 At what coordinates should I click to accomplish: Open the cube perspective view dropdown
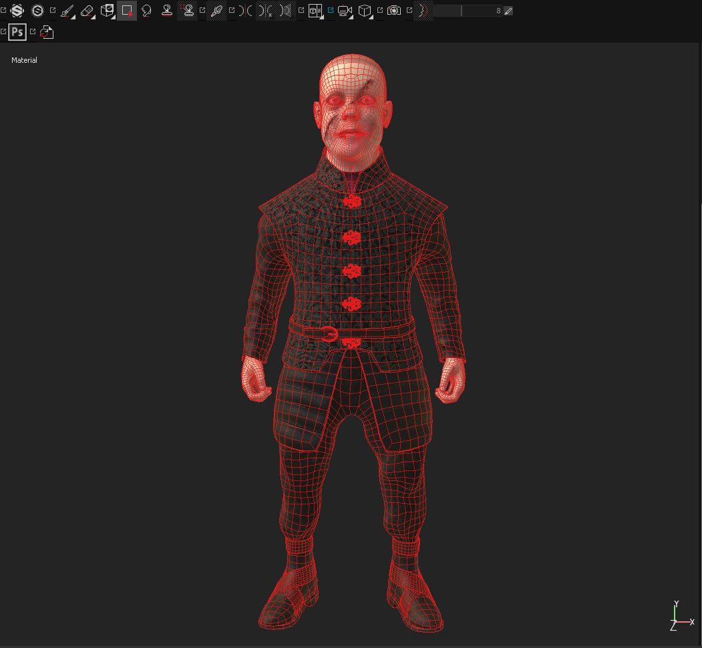365,11
